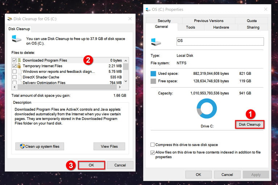Click the 5.75 MB size value
The height and width of the screenshot is (185, 278).
115,72
